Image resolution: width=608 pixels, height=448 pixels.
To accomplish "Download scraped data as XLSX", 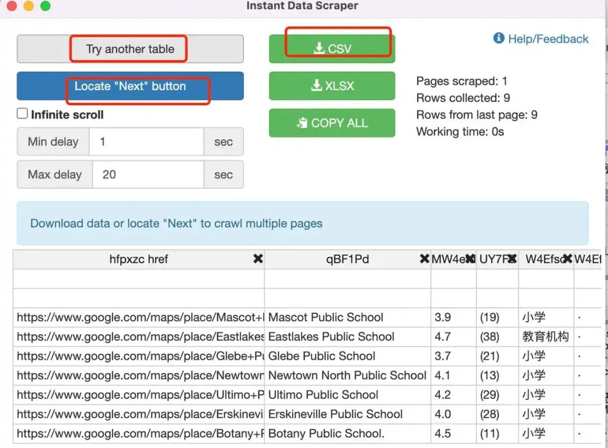I will (x=332, y=86).
